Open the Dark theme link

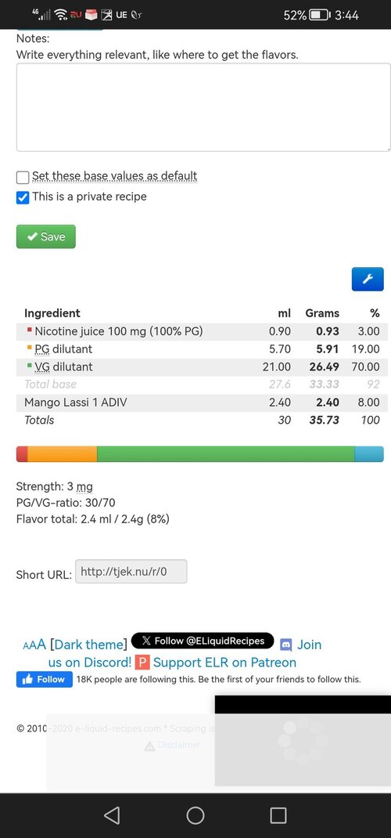pyautogui.click(x=88, y=645)
